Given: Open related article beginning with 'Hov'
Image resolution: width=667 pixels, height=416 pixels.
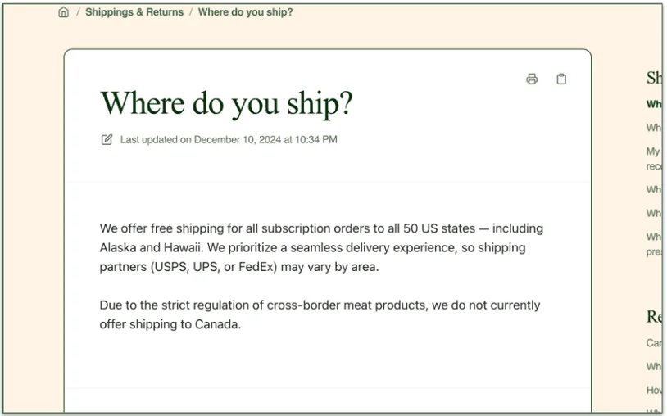Looking at the screenshot, I should 654,390.
